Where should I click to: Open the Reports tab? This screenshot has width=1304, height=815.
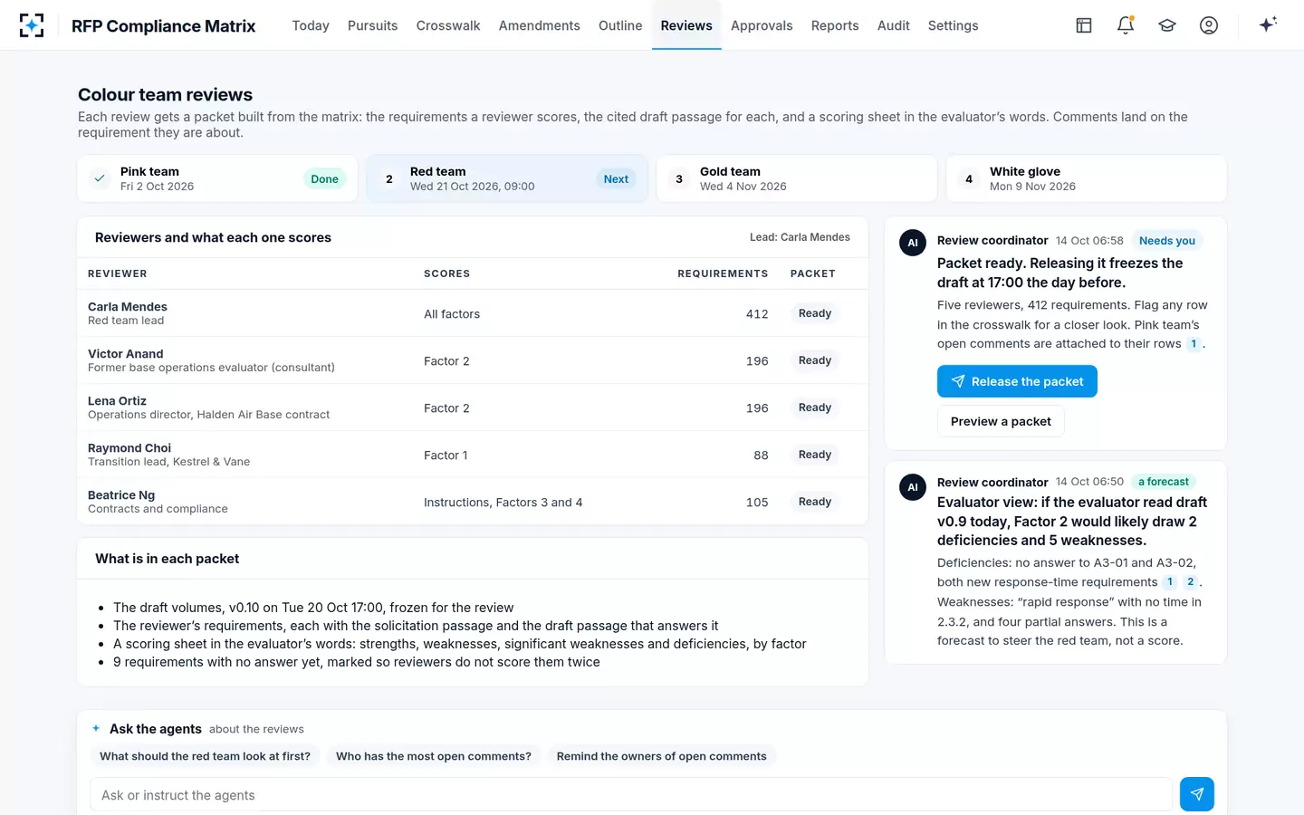(835, 25)
